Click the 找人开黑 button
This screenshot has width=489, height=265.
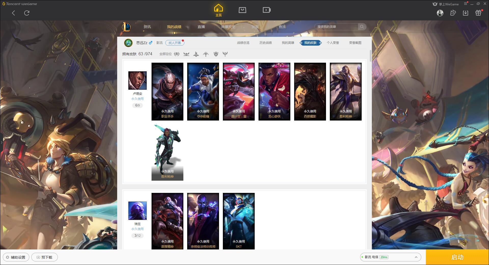click(x=175, y=43)
